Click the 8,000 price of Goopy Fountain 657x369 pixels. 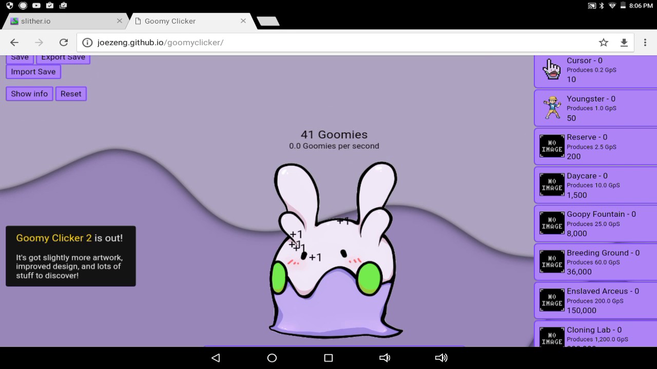[x=576, y=234]
